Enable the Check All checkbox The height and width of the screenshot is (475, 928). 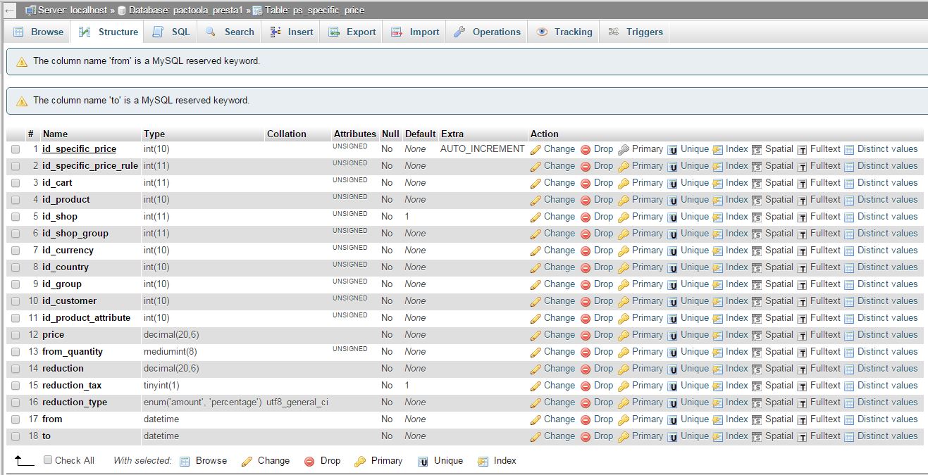[48, 460]
